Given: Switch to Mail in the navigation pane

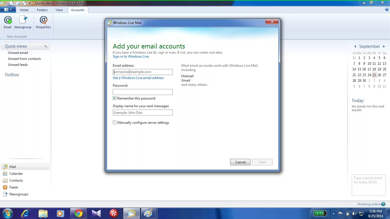Looking at the screenshot, I should [25, 167].
